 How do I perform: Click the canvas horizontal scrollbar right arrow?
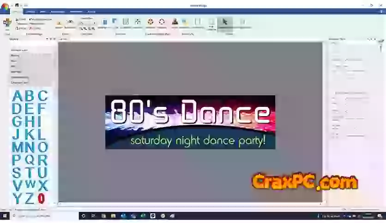[320, 204]
